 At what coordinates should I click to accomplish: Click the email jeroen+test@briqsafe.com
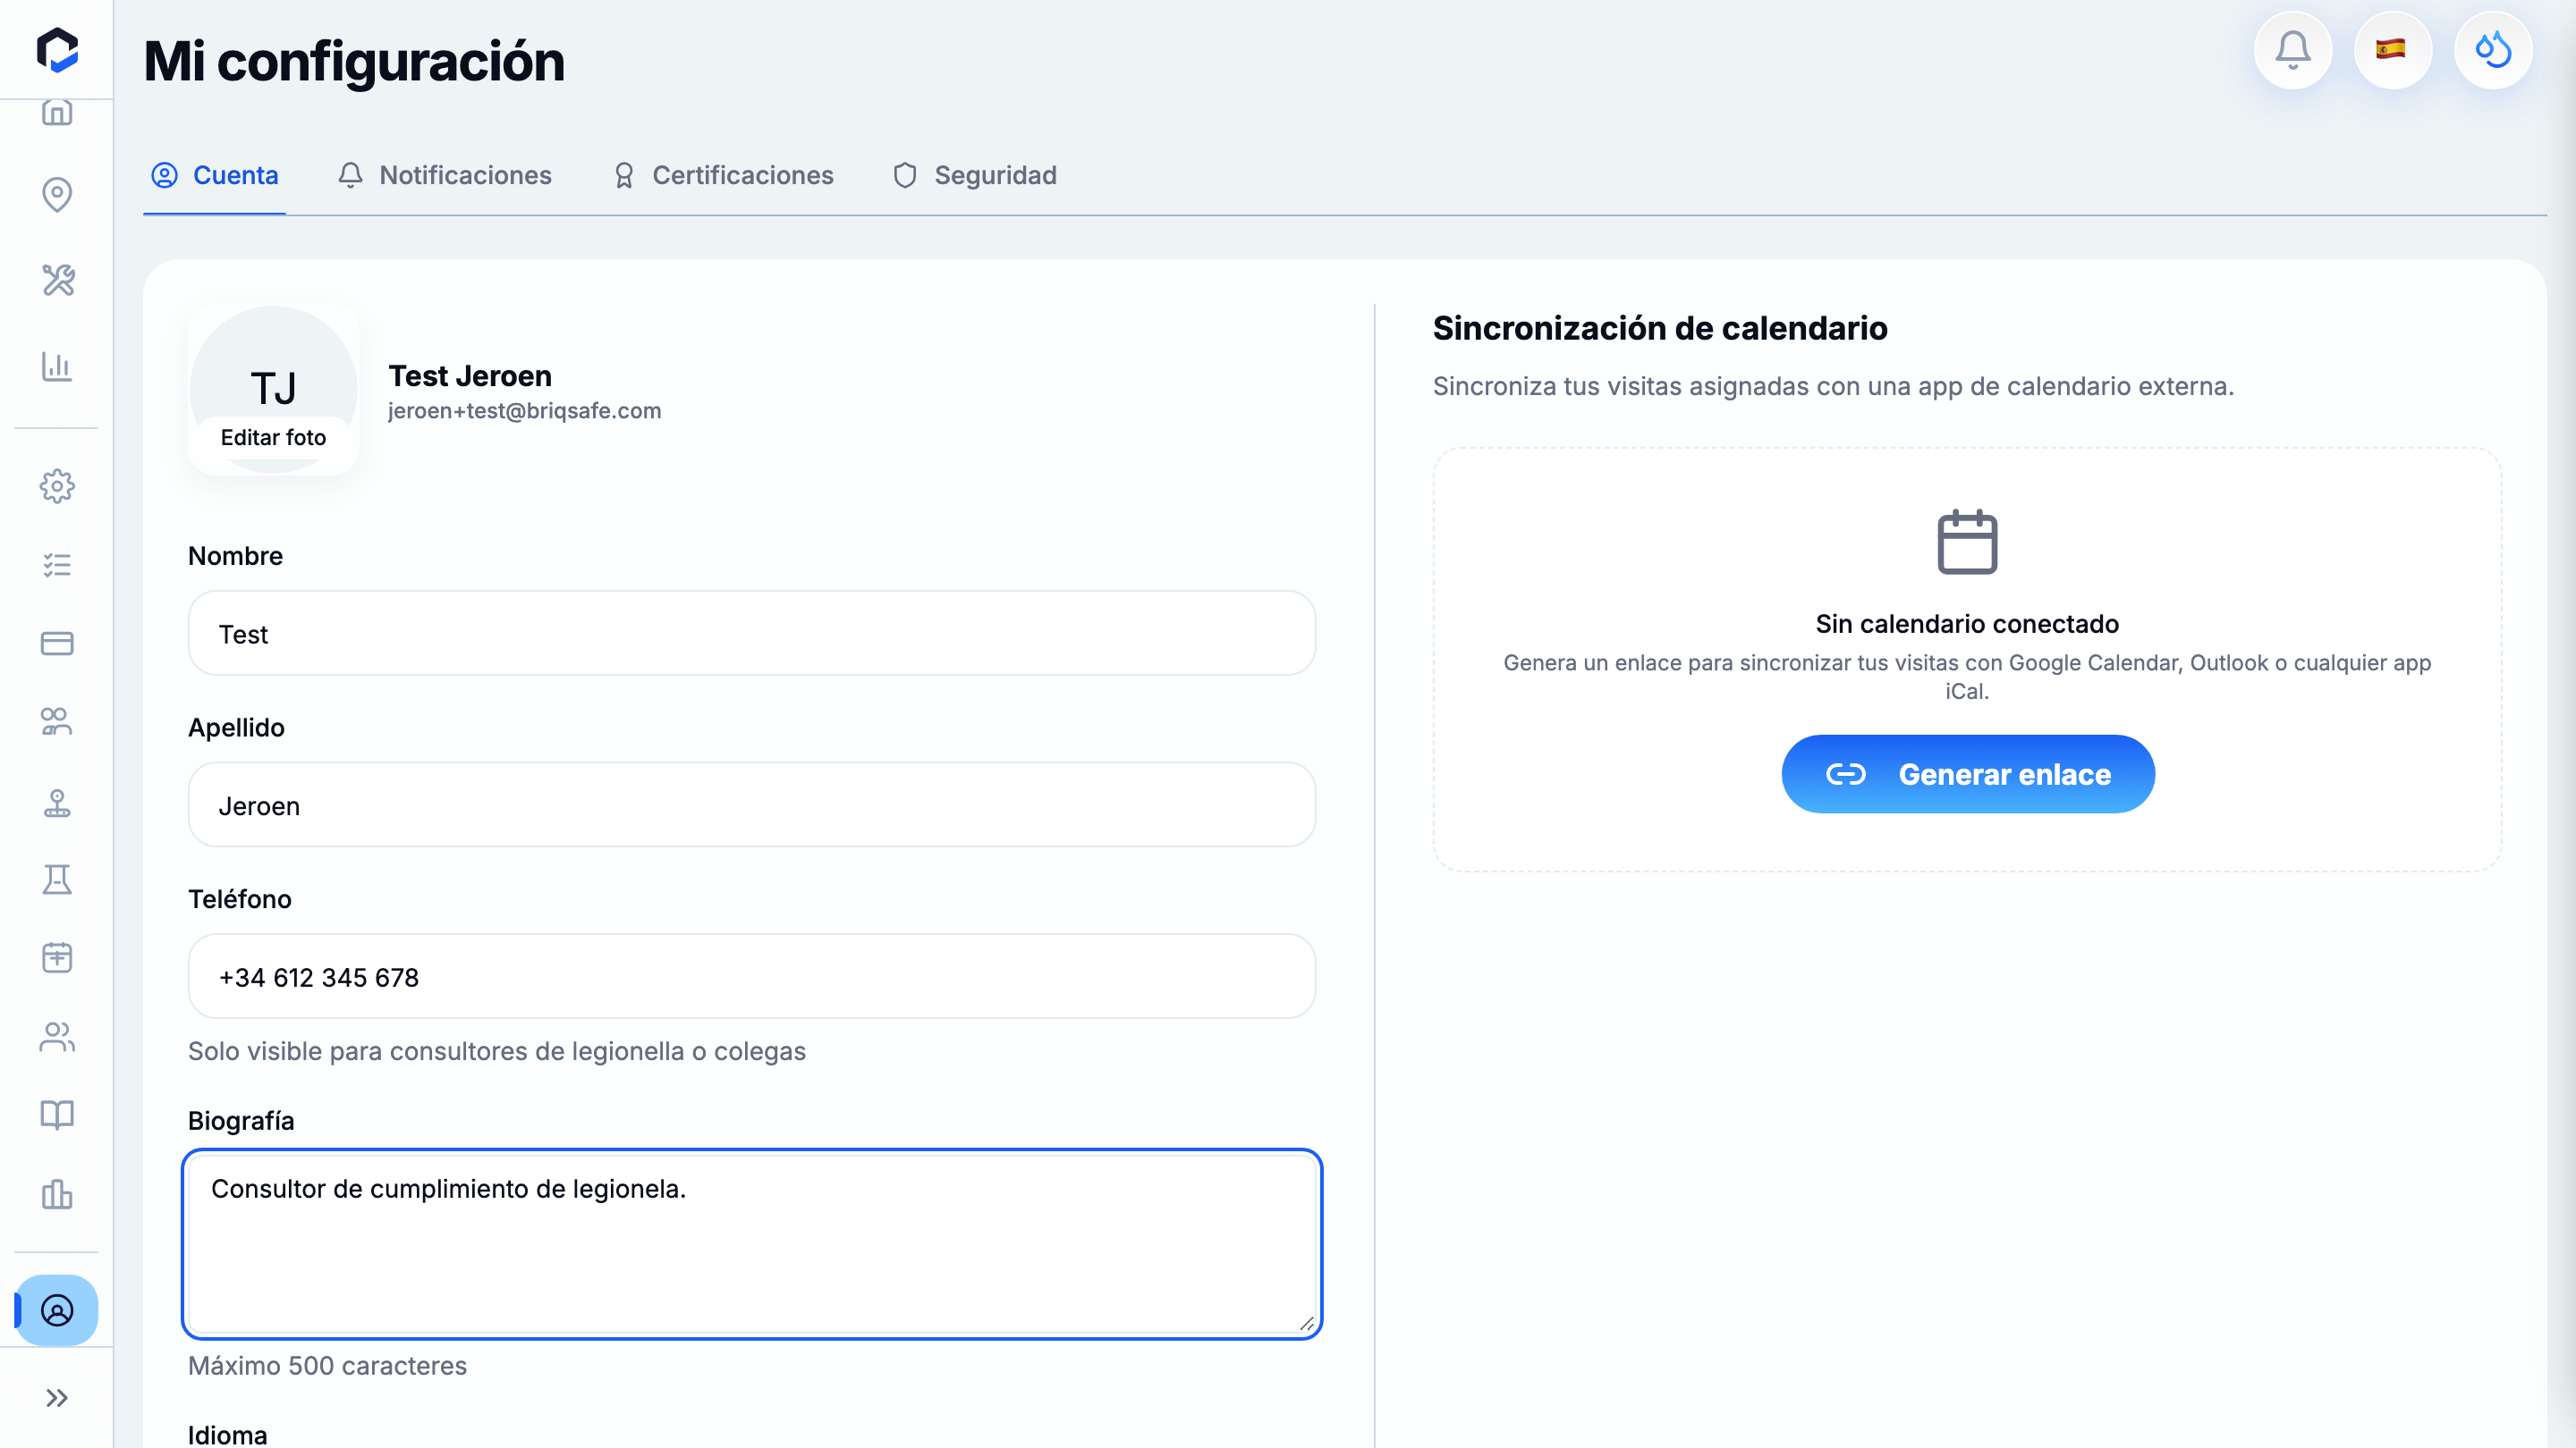click(x=524, y=411)
